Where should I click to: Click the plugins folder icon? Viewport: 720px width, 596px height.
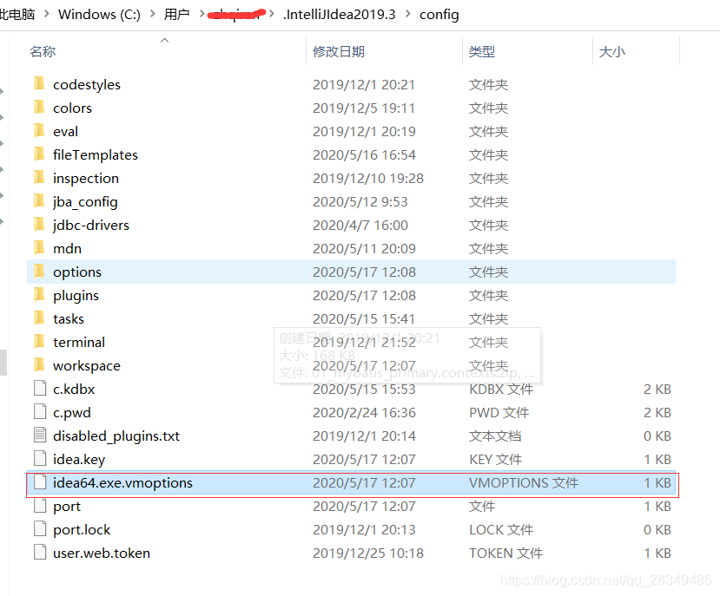(x=39, y=295)
